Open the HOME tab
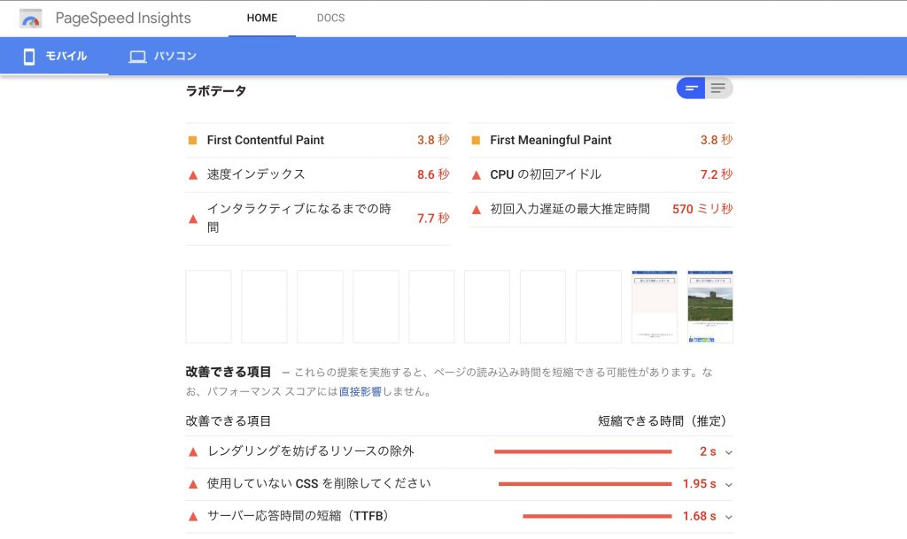907x539 pixels. coord(262,18)
